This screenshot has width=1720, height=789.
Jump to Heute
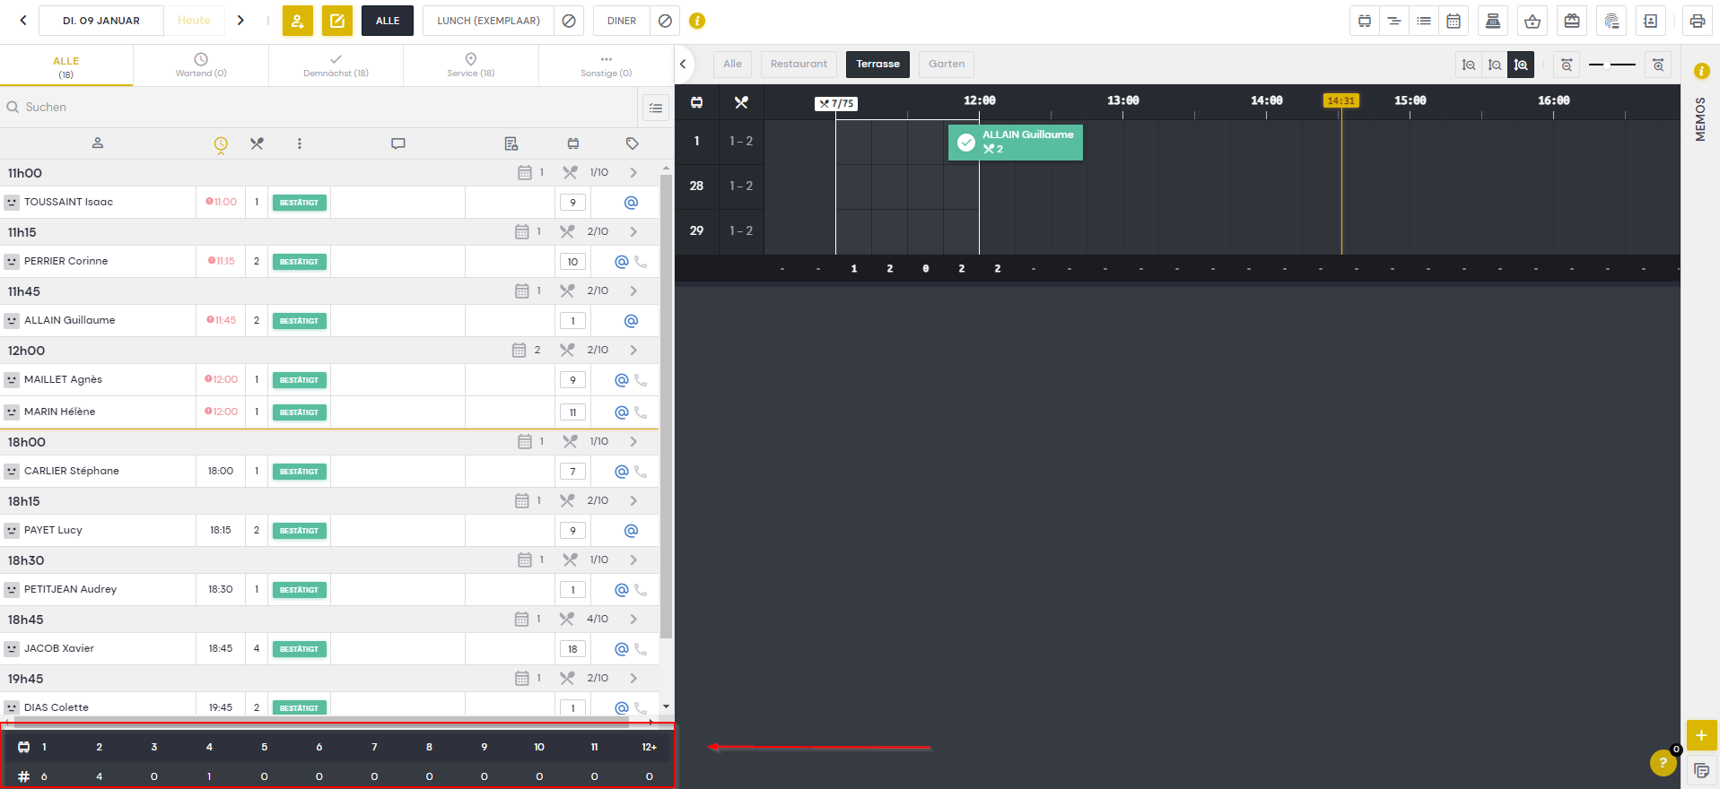coord(194,21)
